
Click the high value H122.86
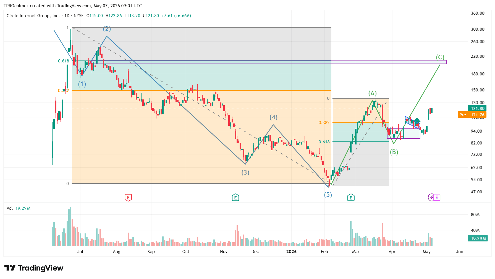coord(114,16)
